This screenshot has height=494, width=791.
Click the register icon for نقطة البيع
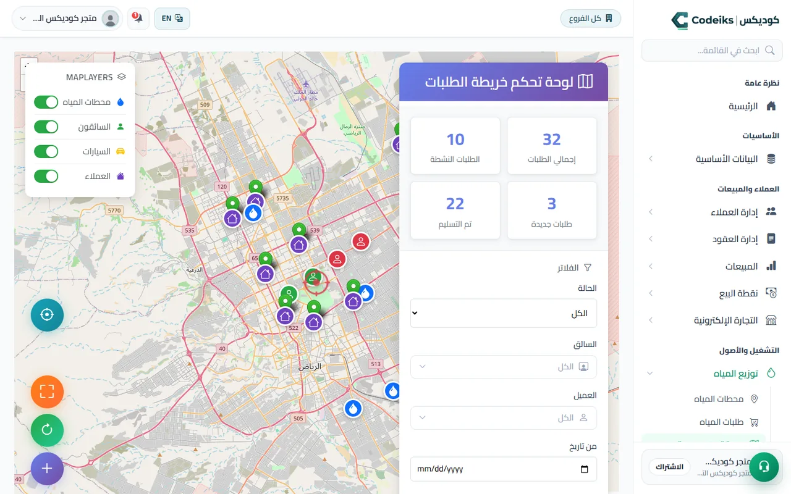point(771,293)
